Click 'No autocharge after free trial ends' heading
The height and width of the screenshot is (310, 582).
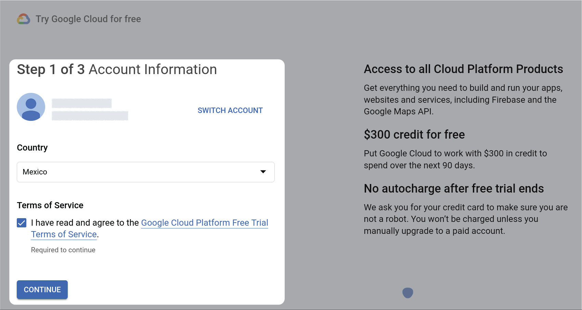click(454, 188)
